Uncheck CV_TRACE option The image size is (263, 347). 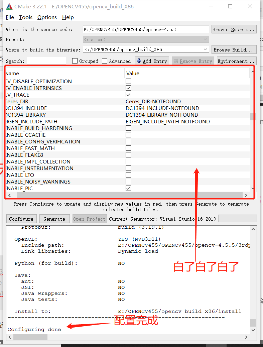point(128,95)
